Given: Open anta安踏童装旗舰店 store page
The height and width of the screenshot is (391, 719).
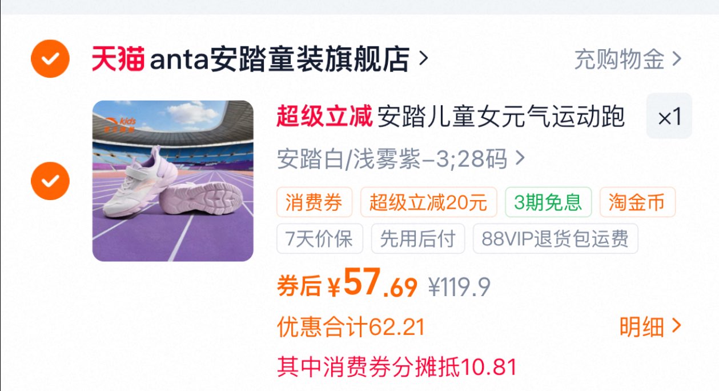Looking at the screenshot, I should tap(280, 59).
